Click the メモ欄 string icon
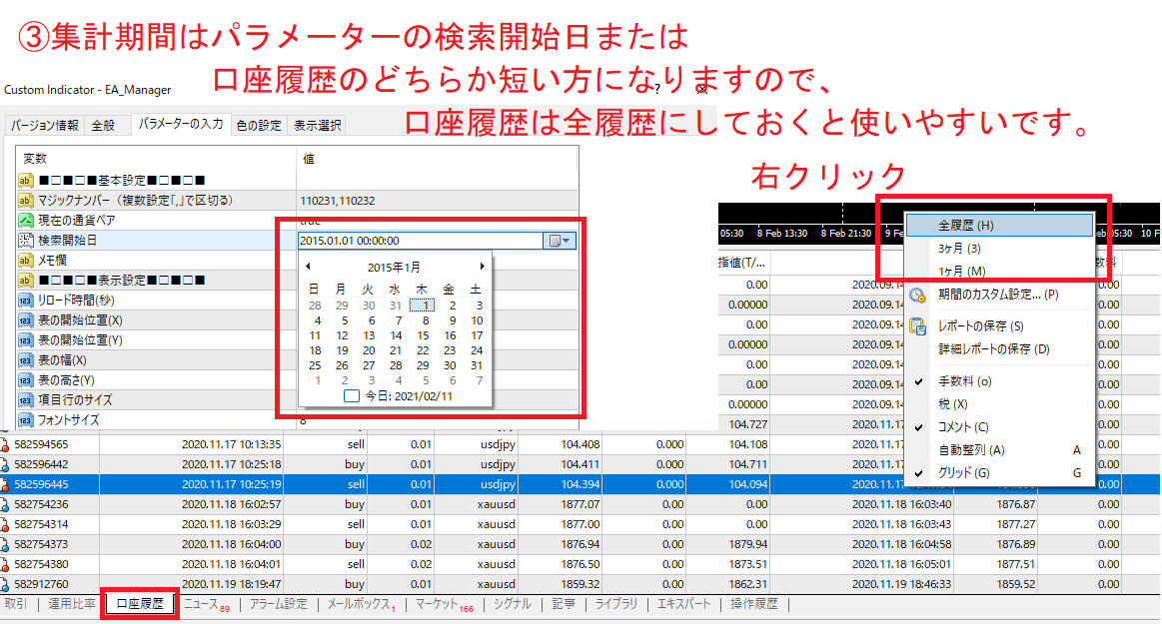The width and height of the screenshot is (1162, 624). pos(25,261)
